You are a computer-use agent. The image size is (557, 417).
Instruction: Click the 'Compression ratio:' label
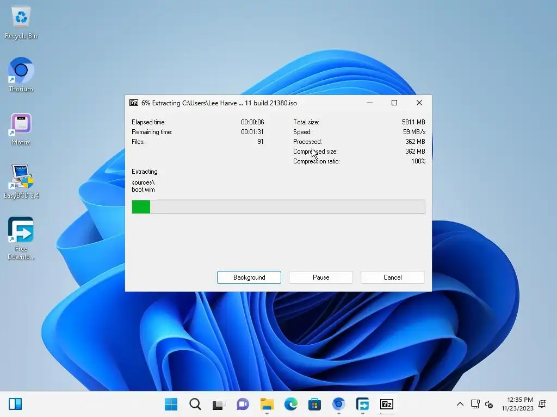pos(316,161)
